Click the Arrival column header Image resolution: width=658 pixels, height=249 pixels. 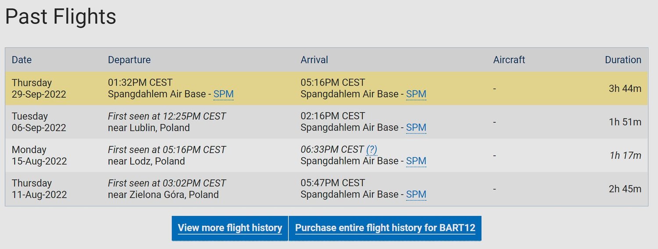(314, 60)
